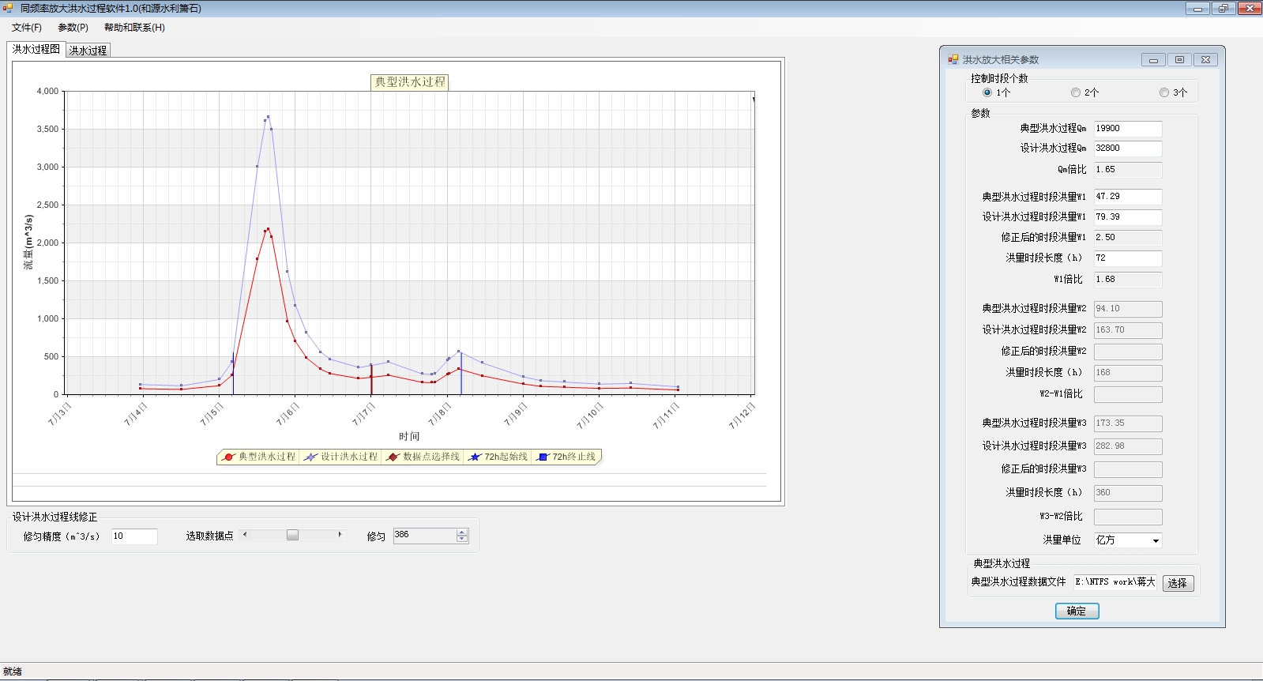Viewport: 1263px width, 681px height.
Task: Click the 就绪 status bar text
Action: click(13, 672)
